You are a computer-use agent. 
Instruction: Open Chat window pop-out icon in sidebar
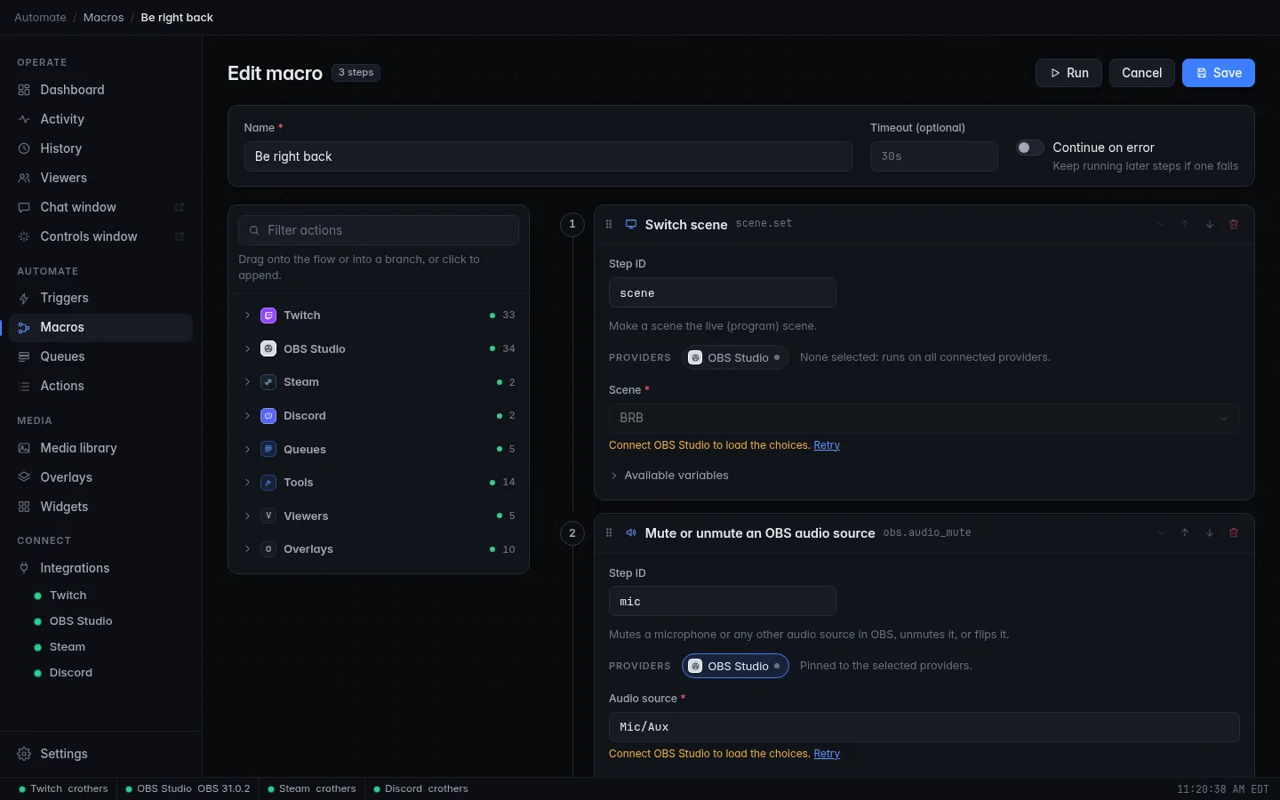tap(180, 207)
